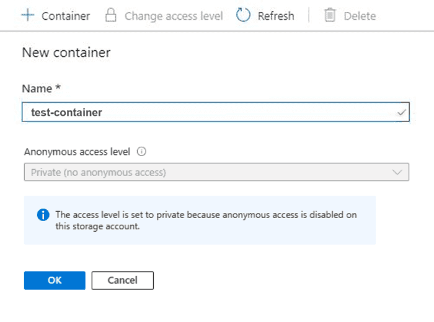Click the Anonymous access level label
Viewport: 434px width, 322px height.
(x=77, y=151)
